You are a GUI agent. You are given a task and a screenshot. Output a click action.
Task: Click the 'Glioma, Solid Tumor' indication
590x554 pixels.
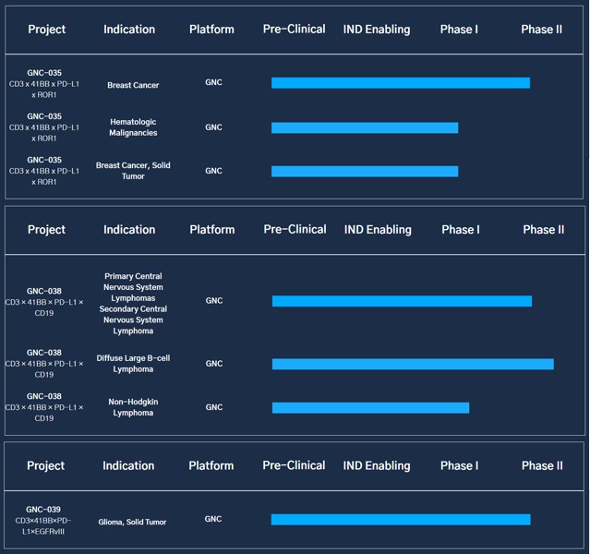tap(132, 522)
